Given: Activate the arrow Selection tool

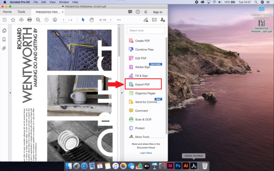Looking at the screenshot, I should (x=83, y=20).
